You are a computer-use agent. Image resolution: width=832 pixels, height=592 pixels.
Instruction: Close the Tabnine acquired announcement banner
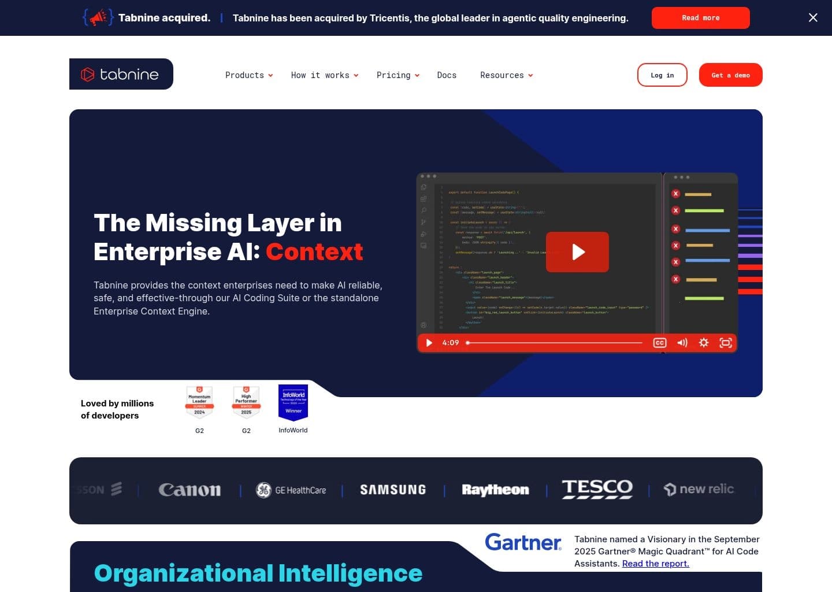(813, 18)
